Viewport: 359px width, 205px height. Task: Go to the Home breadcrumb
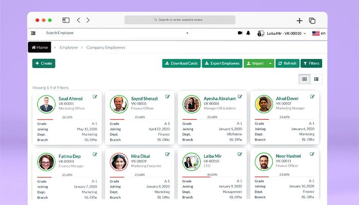(x=39, y=47)
